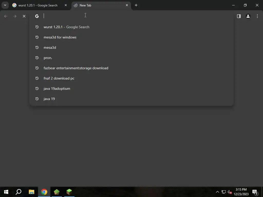Open the tab search dropdown arrow
The height and width of the screenshot is (197, 263).
coord(5,5)
